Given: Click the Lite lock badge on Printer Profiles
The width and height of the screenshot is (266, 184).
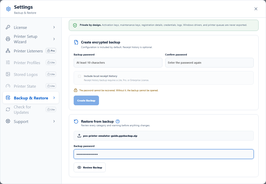Looking at the screenshot, I should [x=51, y=62].
